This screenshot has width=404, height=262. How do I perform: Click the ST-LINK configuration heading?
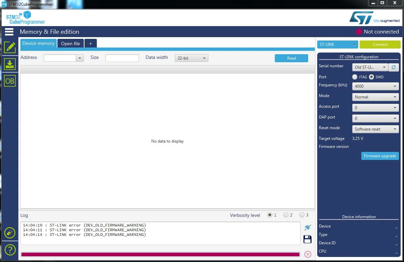(359, 57)
